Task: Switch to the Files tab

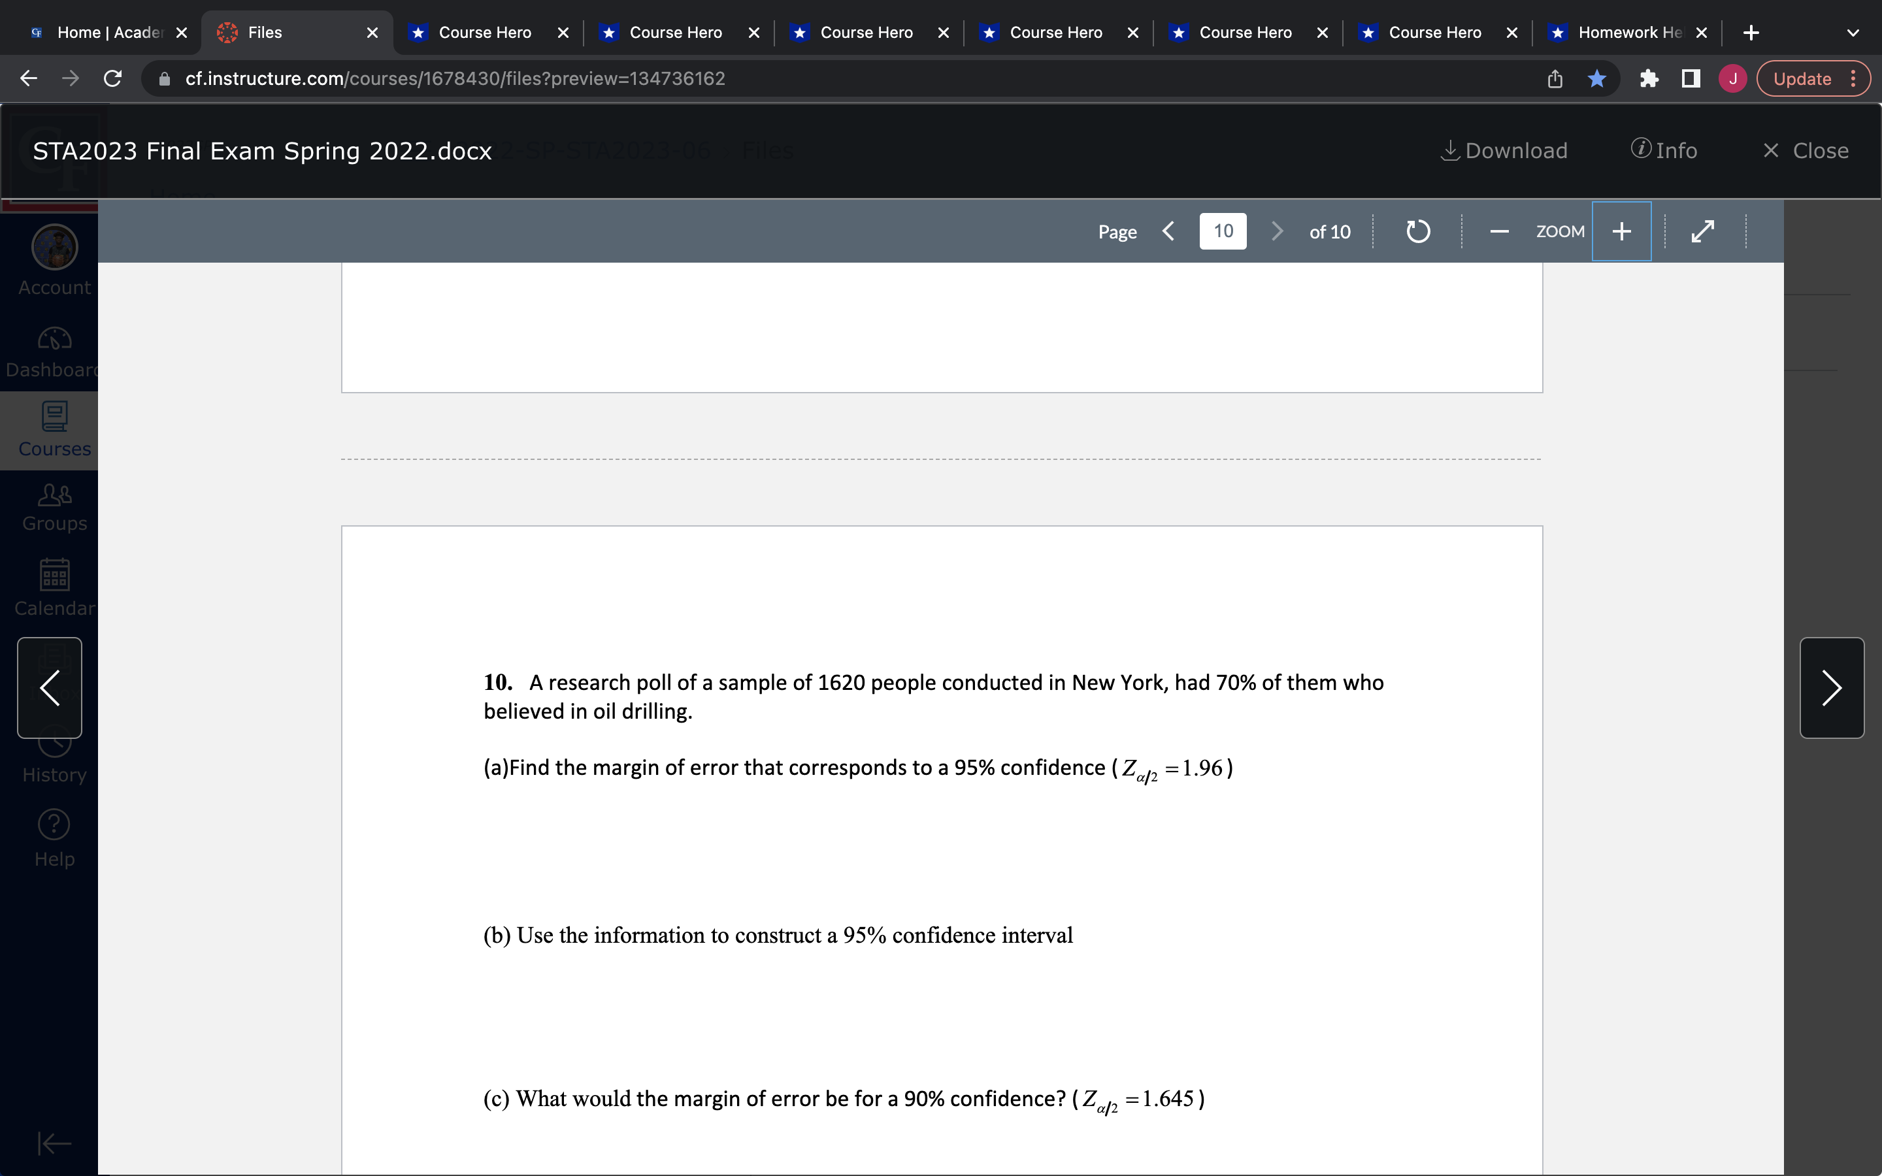Action: [265, 32]
